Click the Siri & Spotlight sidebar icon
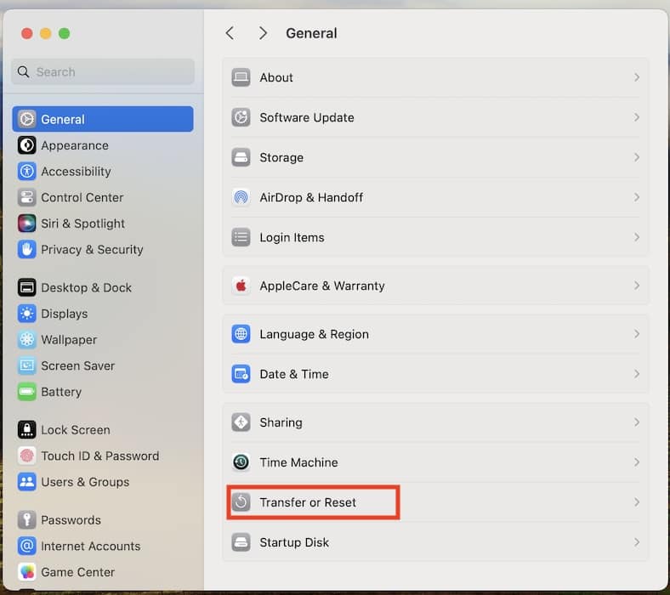670x595 pixels. tap(27, 224)
